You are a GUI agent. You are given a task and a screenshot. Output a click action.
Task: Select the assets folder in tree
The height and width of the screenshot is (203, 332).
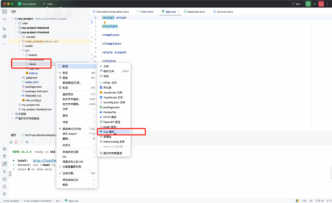tap(31, 55)
